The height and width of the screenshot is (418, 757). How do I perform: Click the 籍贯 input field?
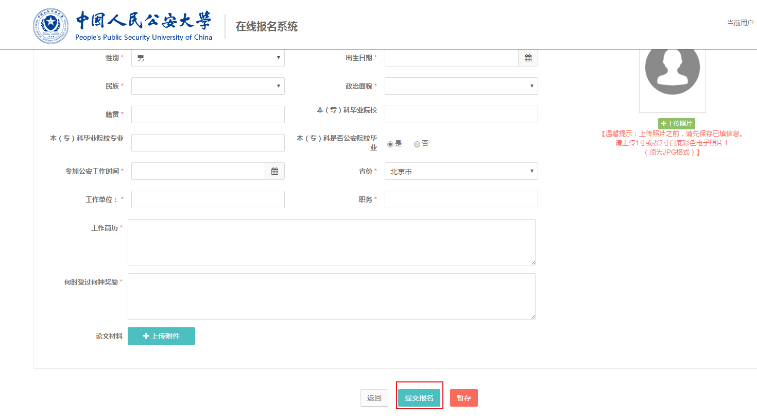(208, 114)
